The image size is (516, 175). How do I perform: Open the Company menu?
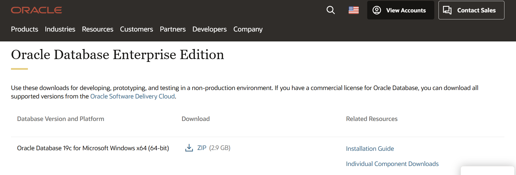pyautogui.click(x=248, y=29)
